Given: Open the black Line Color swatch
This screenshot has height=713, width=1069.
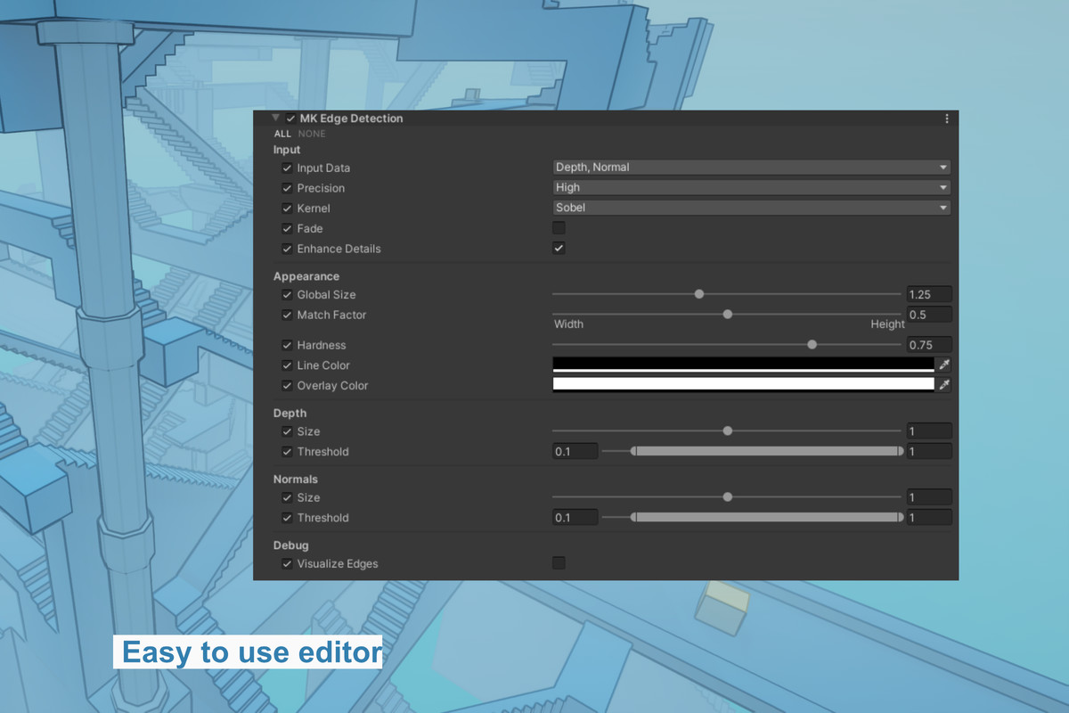Looking at the screenshot, I should 743,365.
